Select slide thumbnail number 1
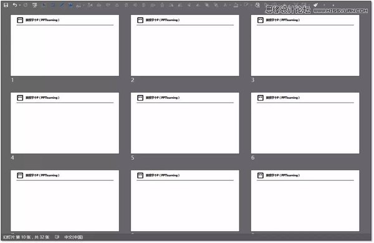Image resolution: width=374 pixels, height=243 pixels. [65, 45]
